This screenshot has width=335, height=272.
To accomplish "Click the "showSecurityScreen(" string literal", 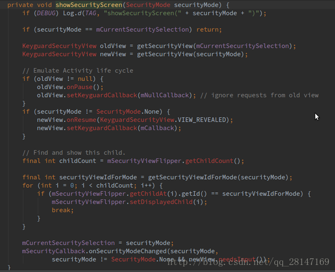I will click(x=143, y=13).
